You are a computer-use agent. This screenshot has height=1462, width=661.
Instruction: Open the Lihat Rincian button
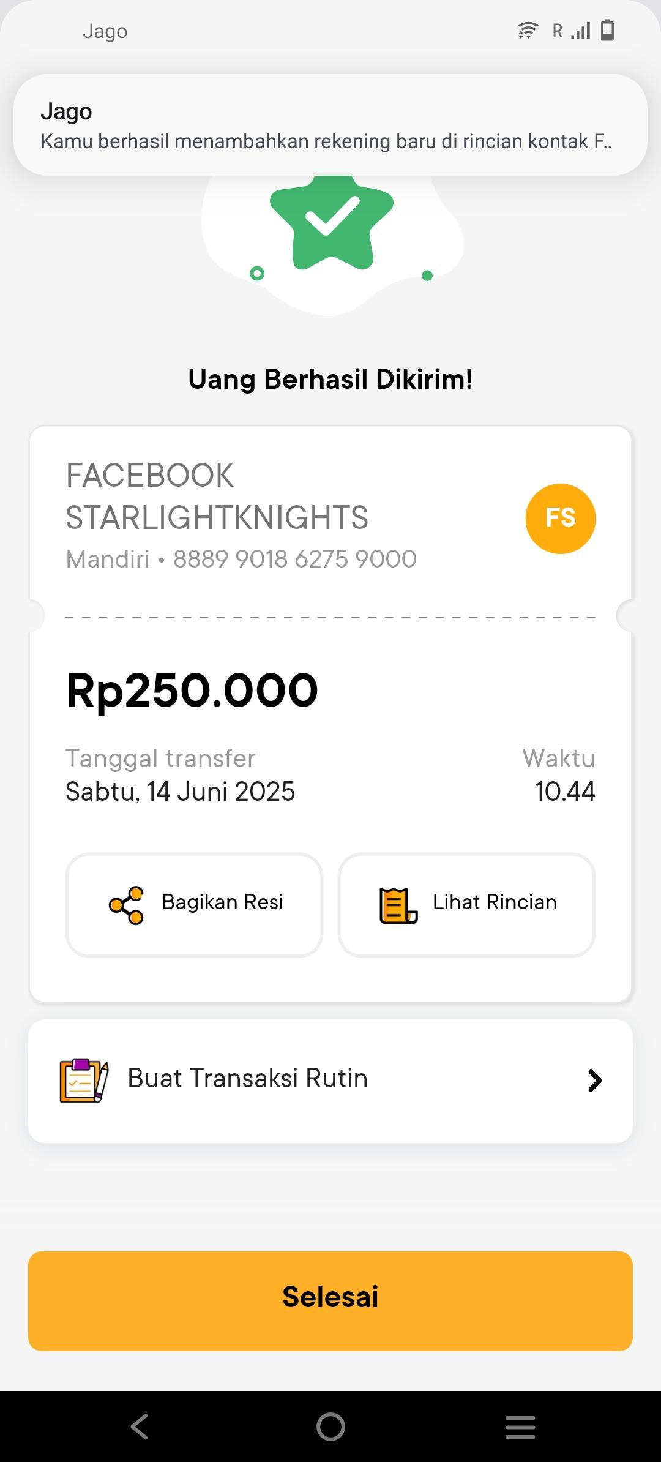click(x=466, y=904)
